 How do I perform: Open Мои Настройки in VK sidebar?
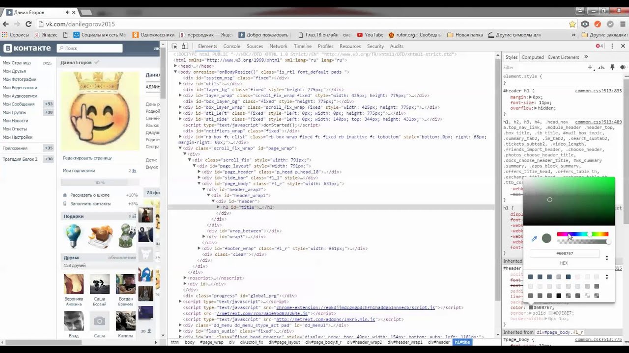pyautogui.click(x=17, y=137)
